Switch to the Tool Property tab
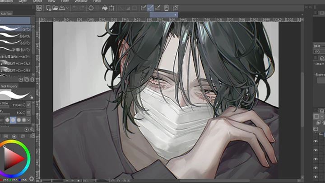The image size is (325, 183). (x=9, y=86)
